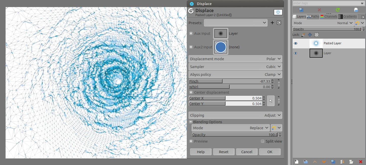Add a layer mask using the mask icon

point(351,161)
